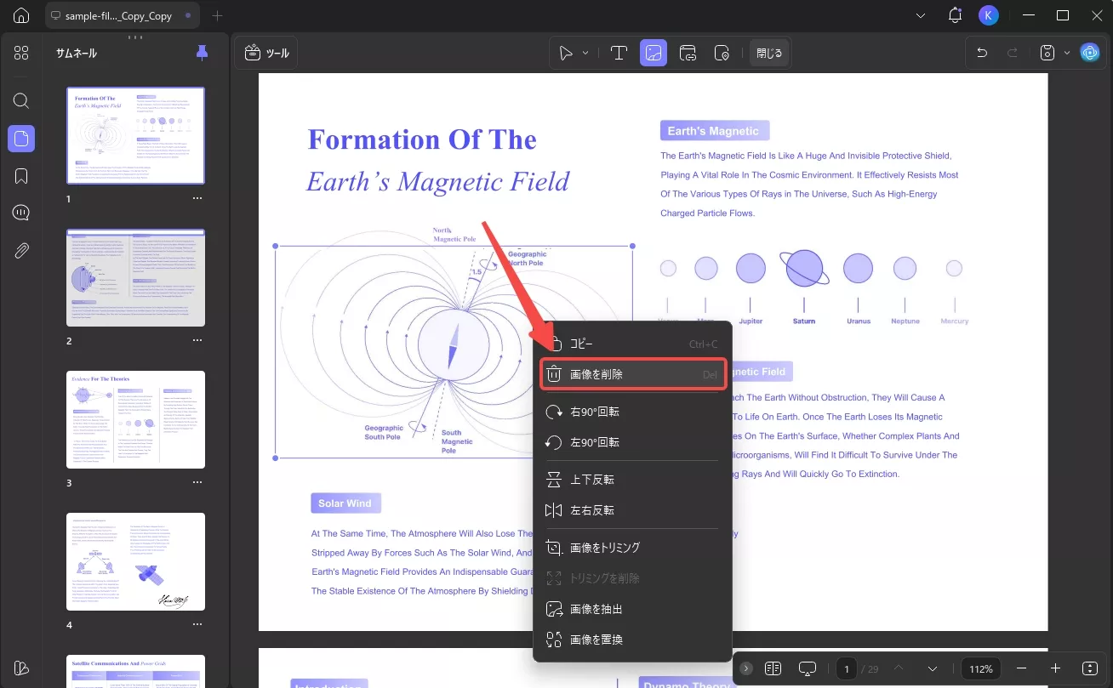Select the cursor pointer tool

[x=566, y=53]
